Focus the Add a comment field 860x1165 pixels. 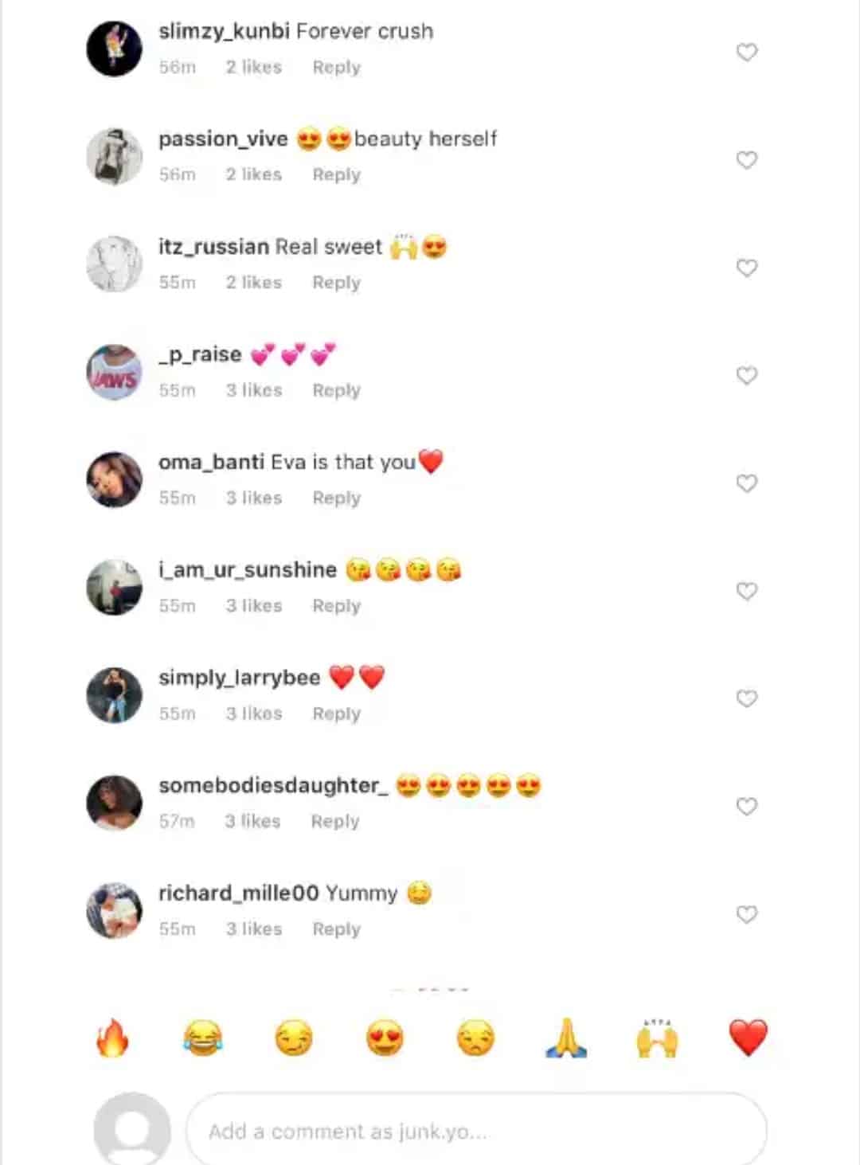(476, 1131)
